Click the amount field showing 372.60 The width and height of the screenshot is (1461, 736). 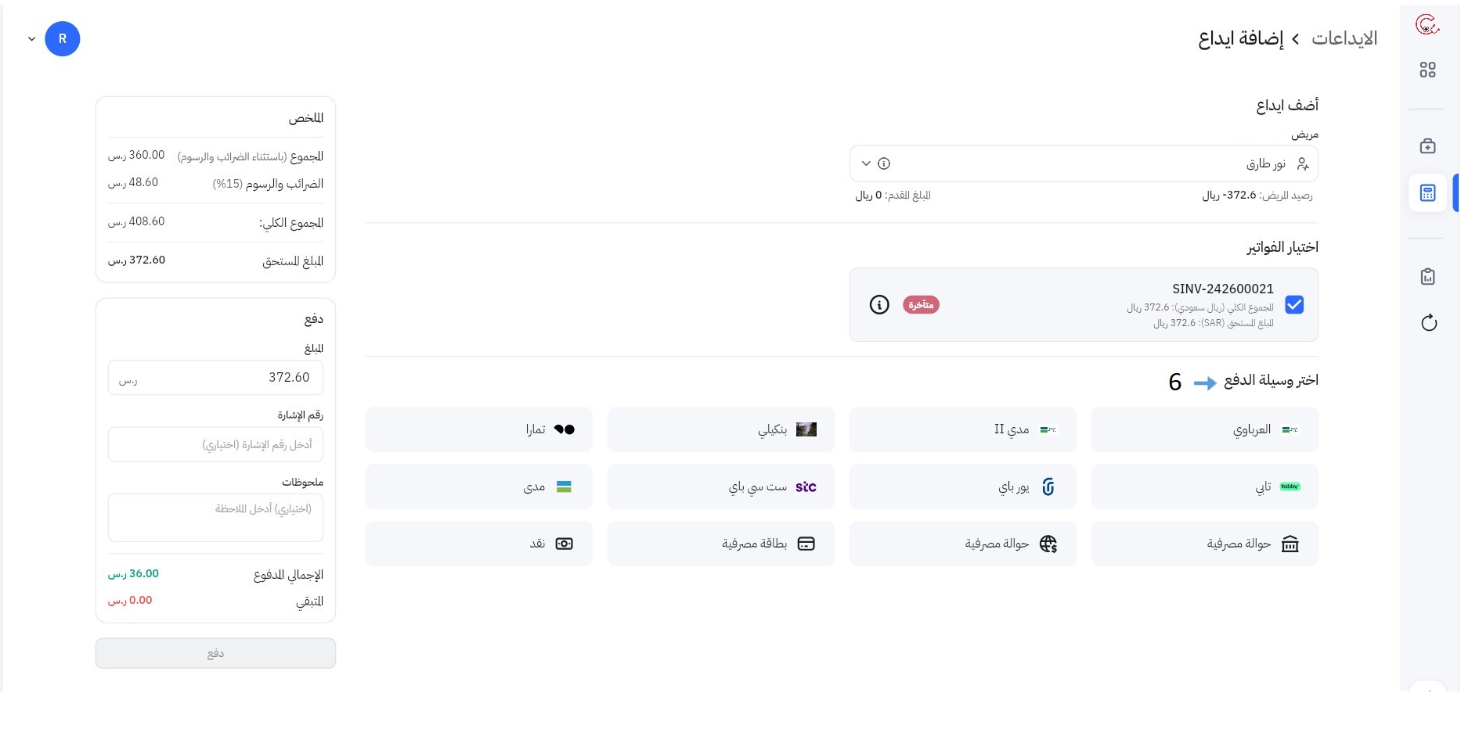[x=215, y=378]
